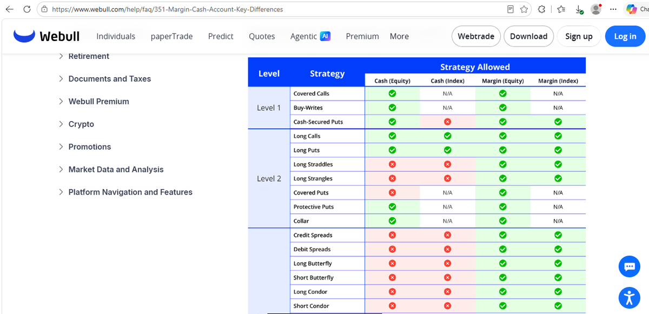The height and width of the screenshot is (314, 649).
Task: Click the Webull logo
Action: [47, 36]
